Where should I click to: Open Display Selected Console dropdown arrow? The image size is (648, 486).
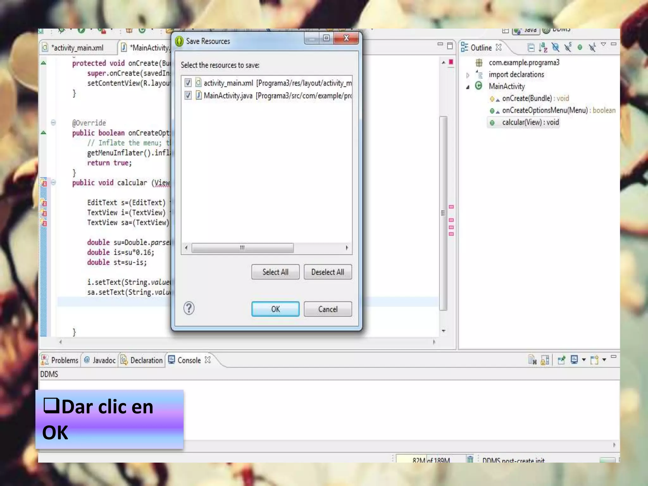pyautogui.click(x=584, y=360)
